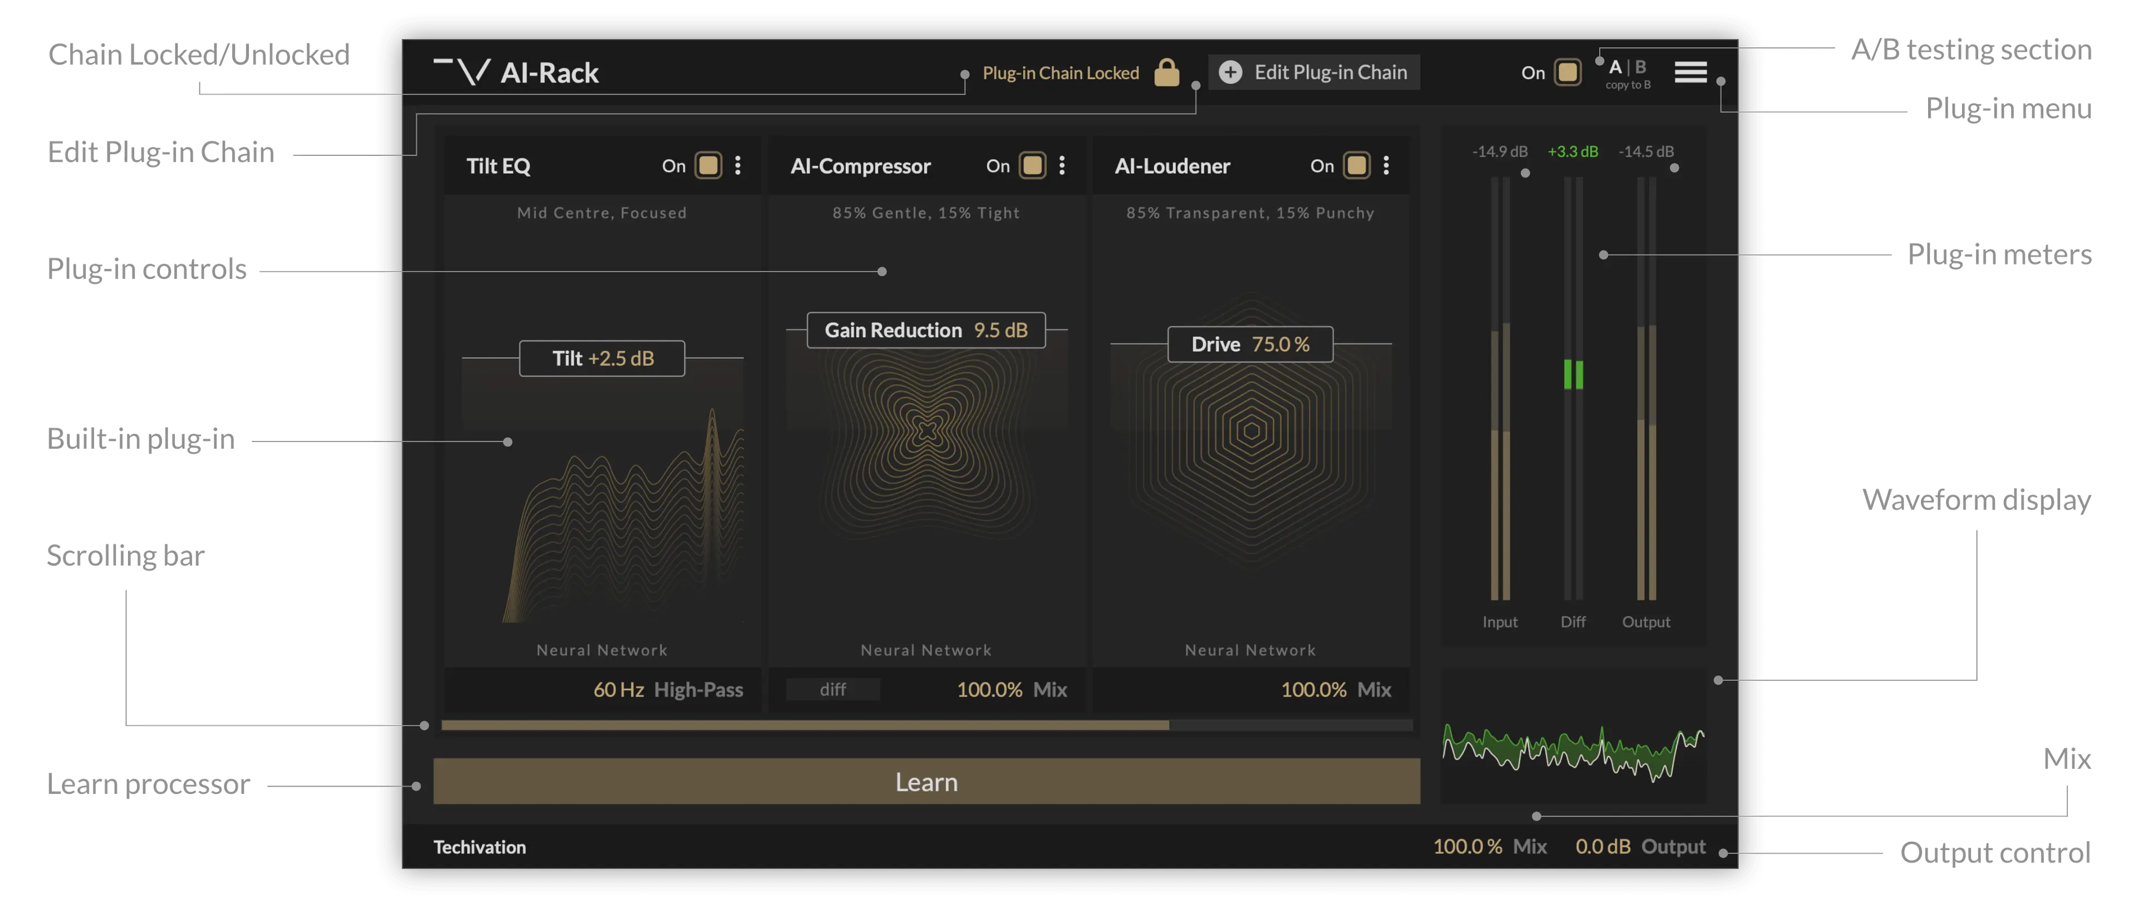2138x908 pixels.
Task: Click AI-Loudener hexagon visualization
Action: tap(1251, 430)
